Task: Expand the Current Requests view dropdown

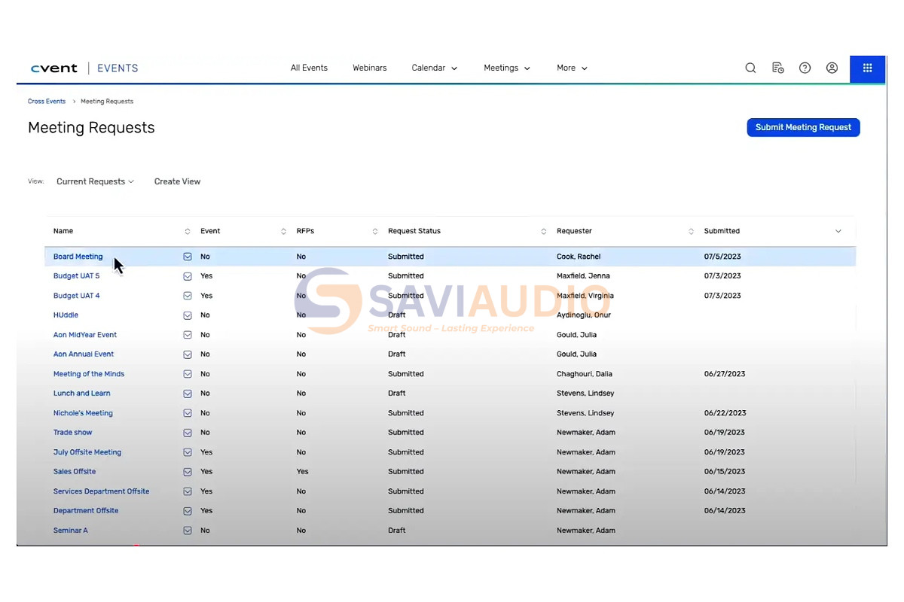Action: [95, 181]
